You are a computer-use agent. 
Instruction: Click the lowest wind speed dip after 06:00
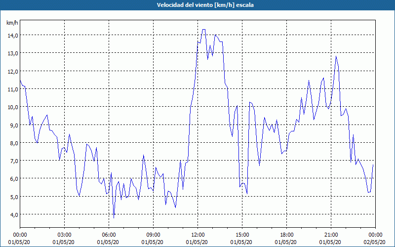114,218
